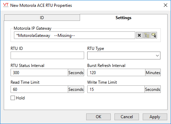Click the Read Time Limit value field
This screenshot has height=124, width=171.
pos(39,89)
